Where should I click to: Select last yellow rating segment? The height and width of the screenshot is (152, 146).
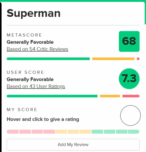[85, 132]
